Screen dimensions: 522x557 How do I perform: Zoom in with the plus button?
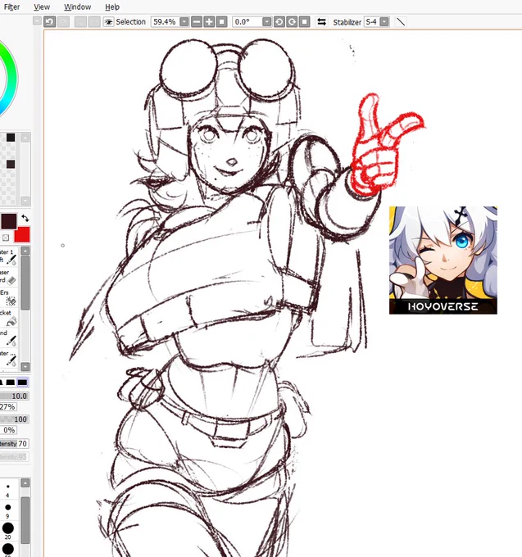click(x=209, y=22)
